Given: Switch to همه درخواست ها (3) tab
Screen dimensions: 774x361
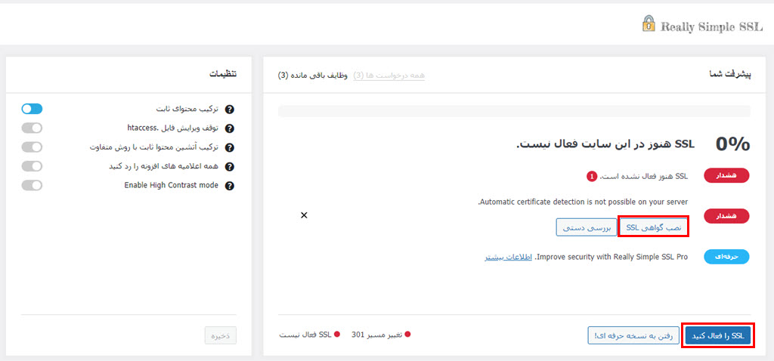Looking at the screenshot, I should pos(389,76).
